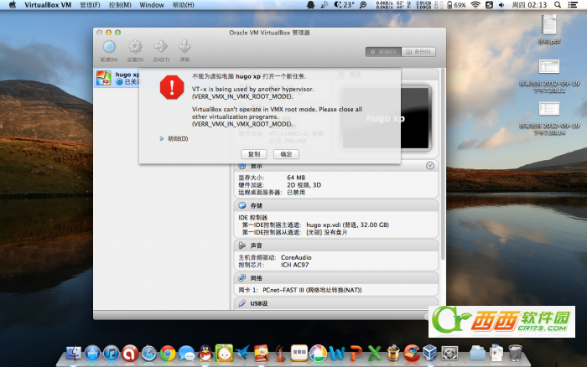Click the 复制 (Copy) button in error dialog
This screenshot has width=587, height=367.
point(254,154)
